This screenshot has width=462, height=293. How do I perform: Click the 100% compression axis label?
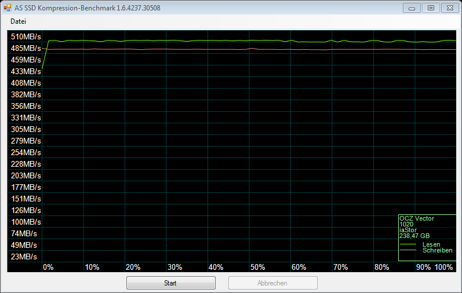443,268
